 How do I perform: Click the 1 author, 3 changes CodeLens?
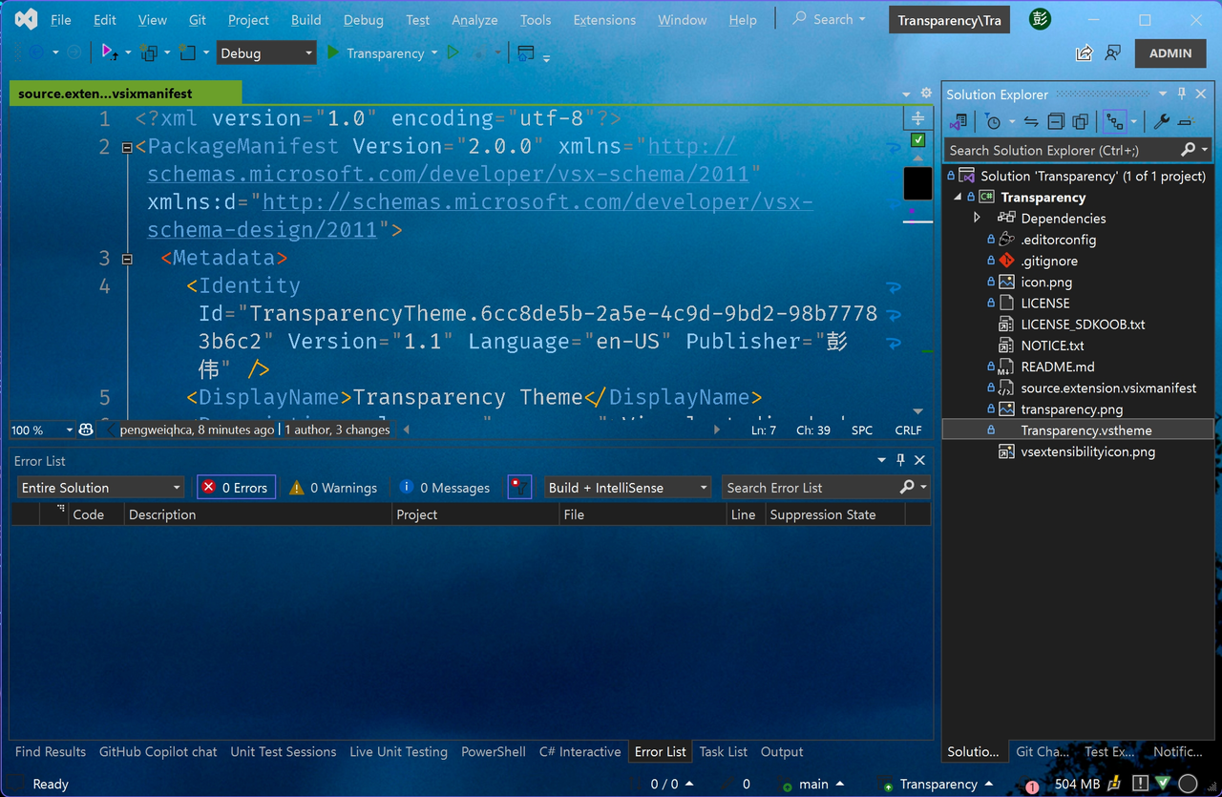337,430
